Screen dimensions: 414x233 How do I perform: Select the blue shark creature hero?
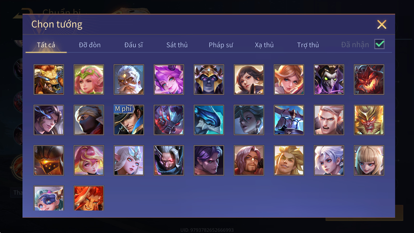point(209,120)
